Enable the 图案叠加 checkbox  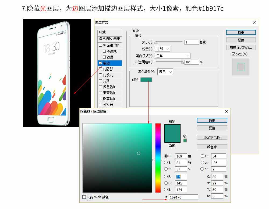[x=101, y=98]
